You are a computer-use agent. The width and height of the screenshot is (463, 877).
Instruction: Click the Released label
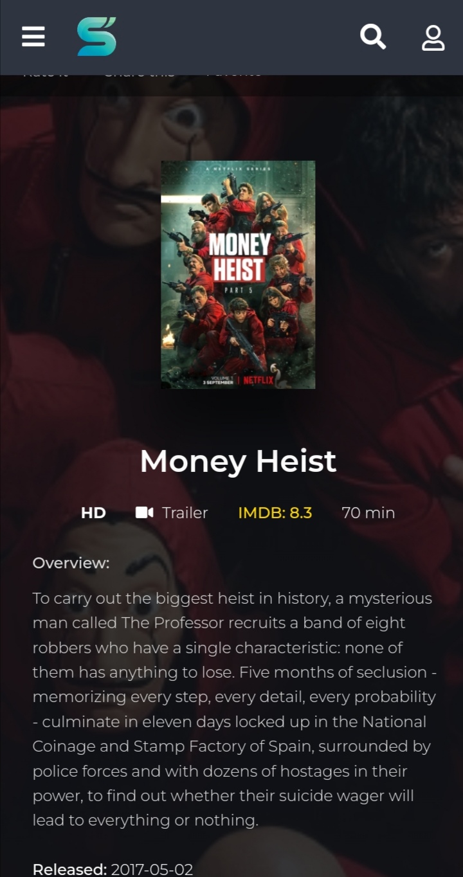pyautogui.click(x=70, y=869)
